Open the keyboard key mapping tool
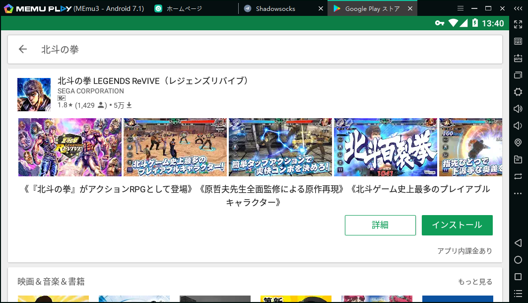The width and height of the screenshot is (528, 303). (x=518, y=41)
